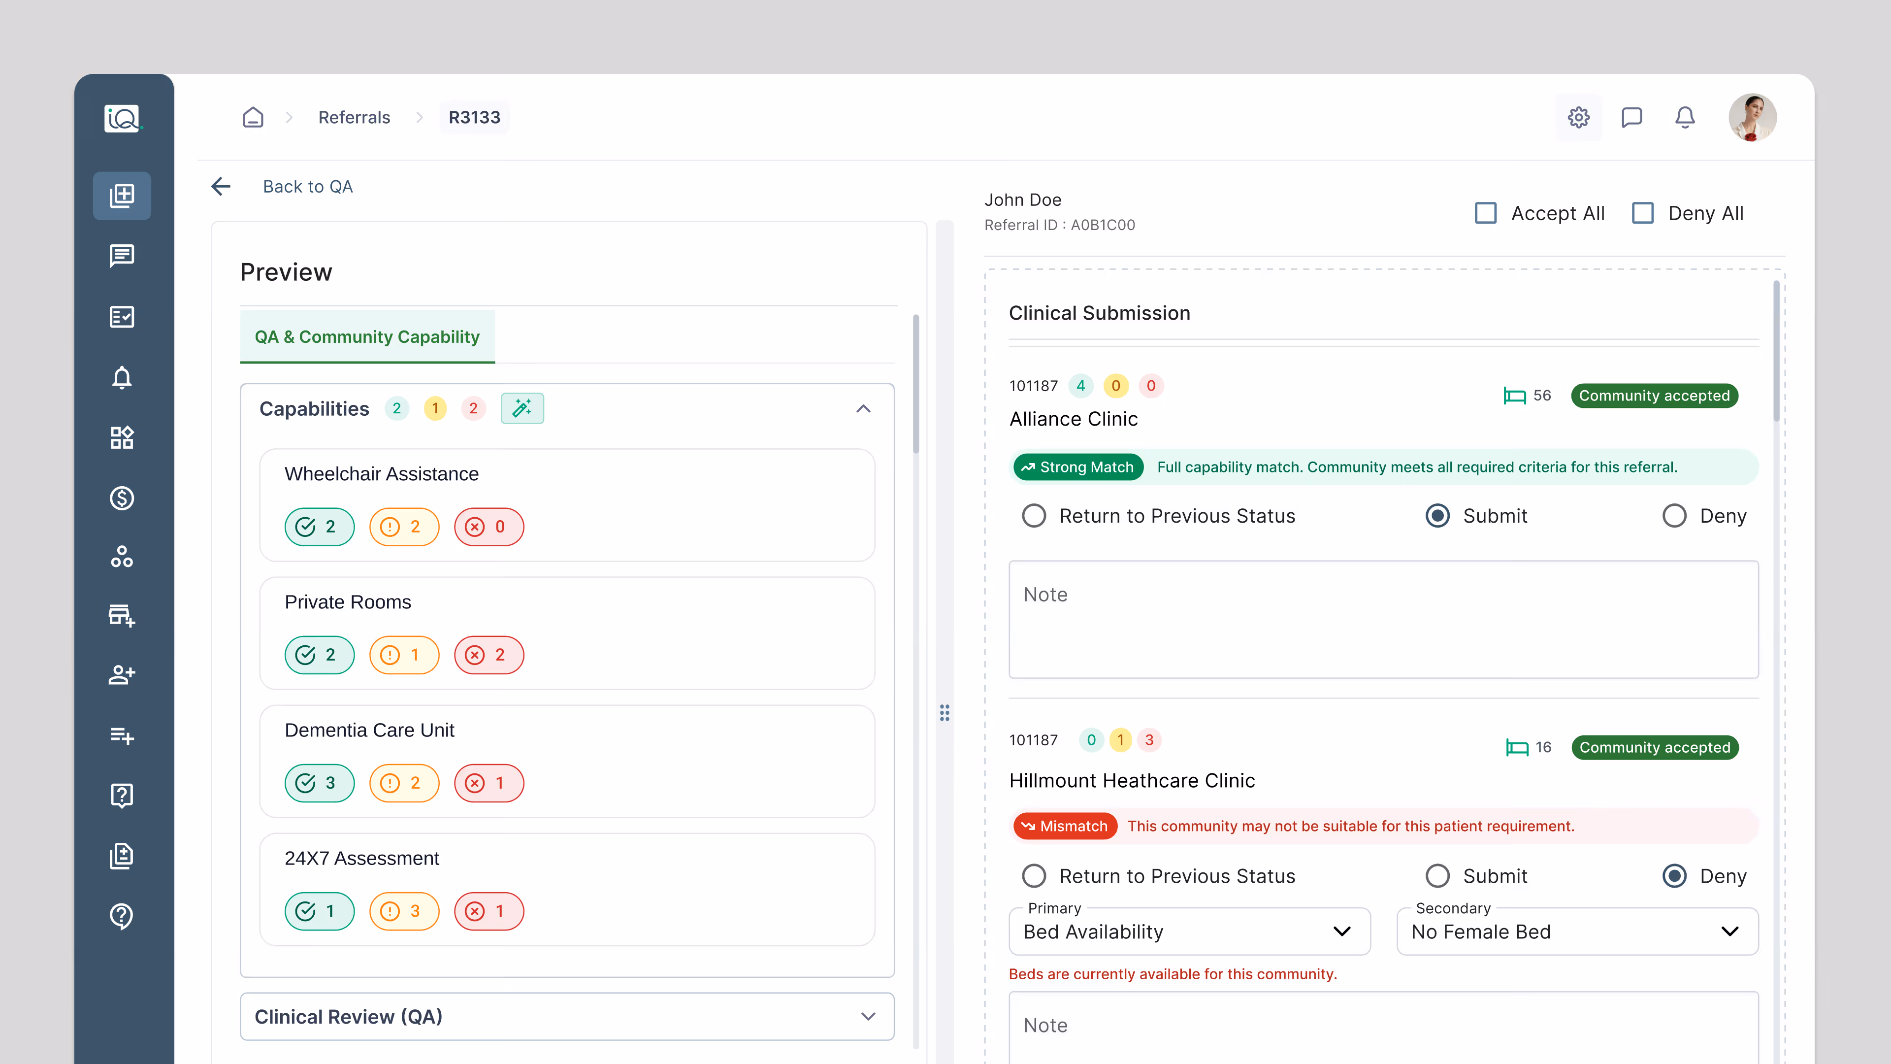Open the Primary Bed Availability dropdown

point(1189,931)
